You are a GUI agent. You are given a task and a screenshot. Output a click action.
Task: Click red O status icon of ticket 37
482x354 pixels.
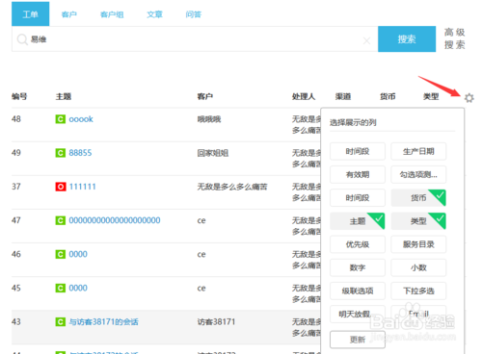[61, 187]
